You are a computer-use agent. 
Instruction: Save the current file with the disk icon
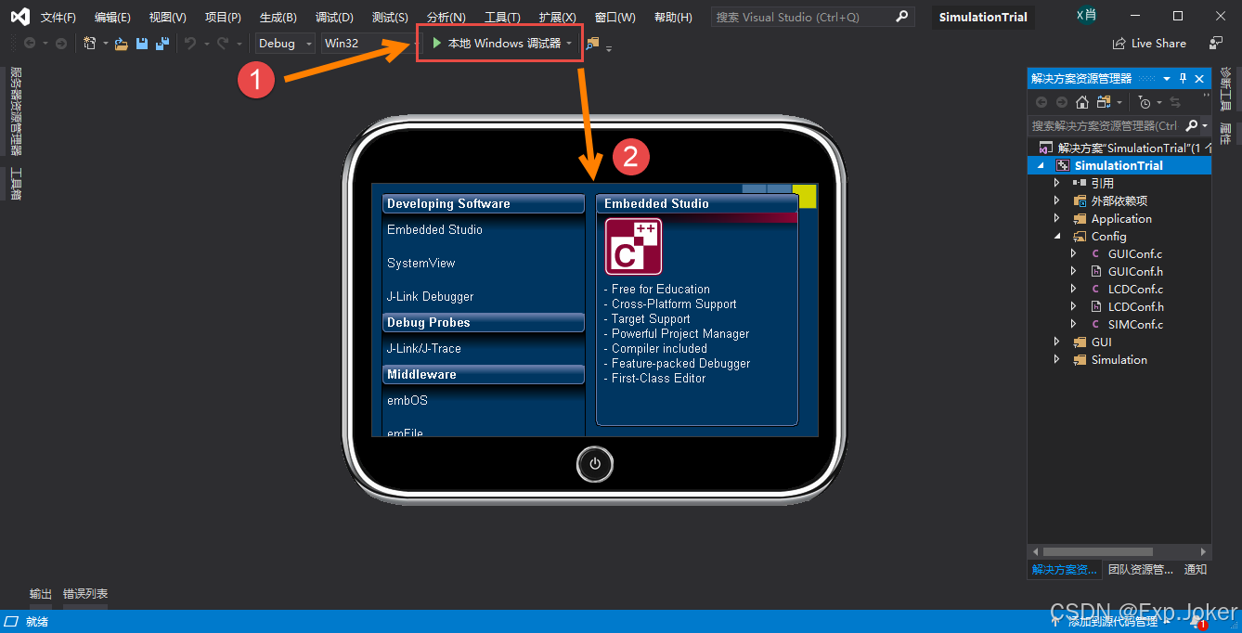tap(142, 44)
